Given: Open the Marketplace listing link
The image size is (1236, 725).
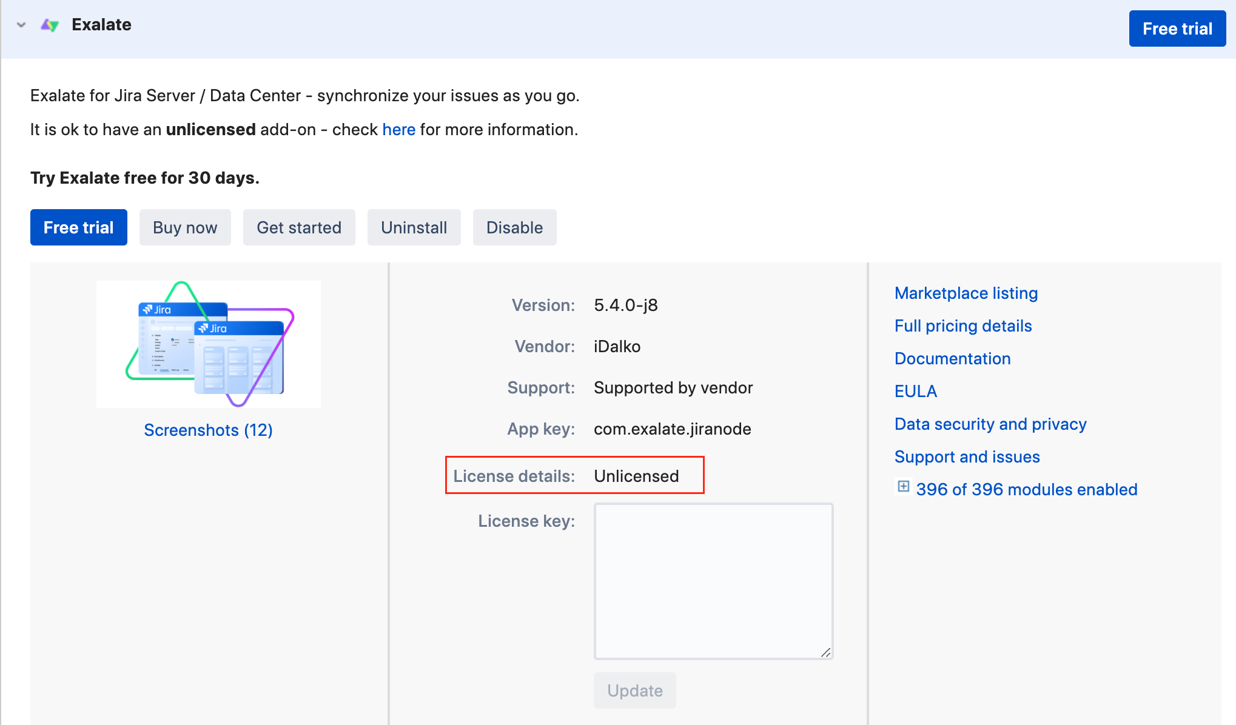Looking at the screenshot, I should 966,293.
